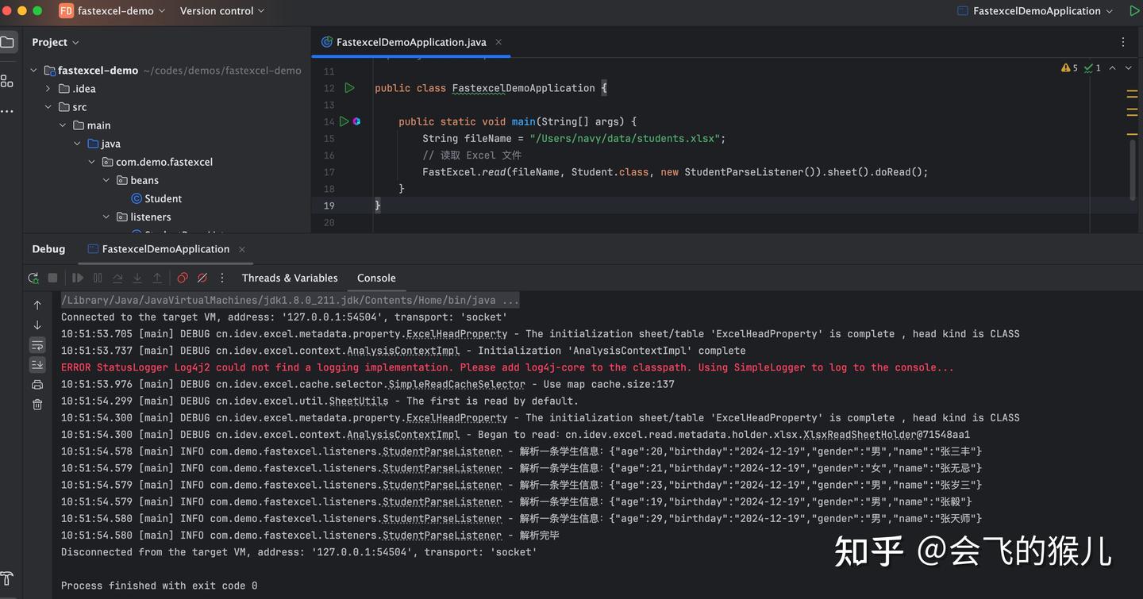Open Structure tool window icon in left strip
This screenshot has width=1143, height=599.
(x=7, y=81)
